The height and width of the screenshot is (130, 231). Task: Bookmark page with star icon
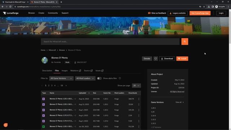204,6
